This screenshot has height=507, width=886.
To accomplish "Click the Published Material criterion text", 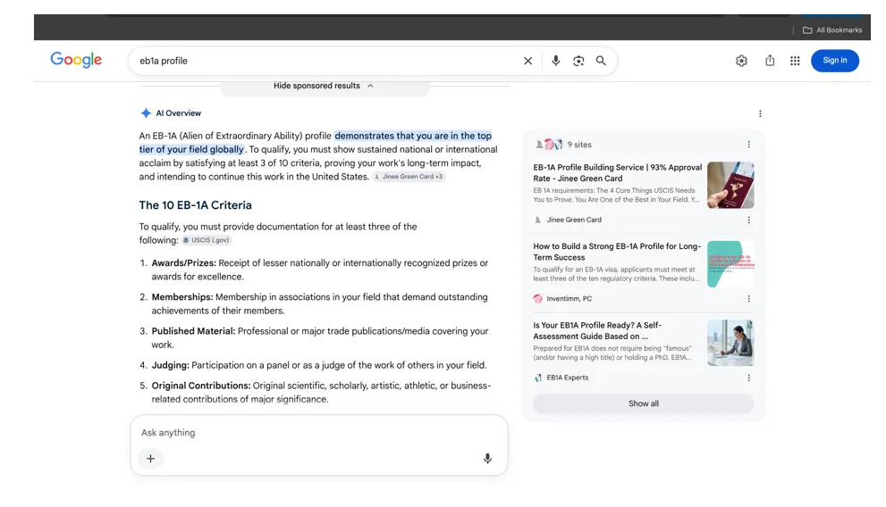I will (320, 337).
